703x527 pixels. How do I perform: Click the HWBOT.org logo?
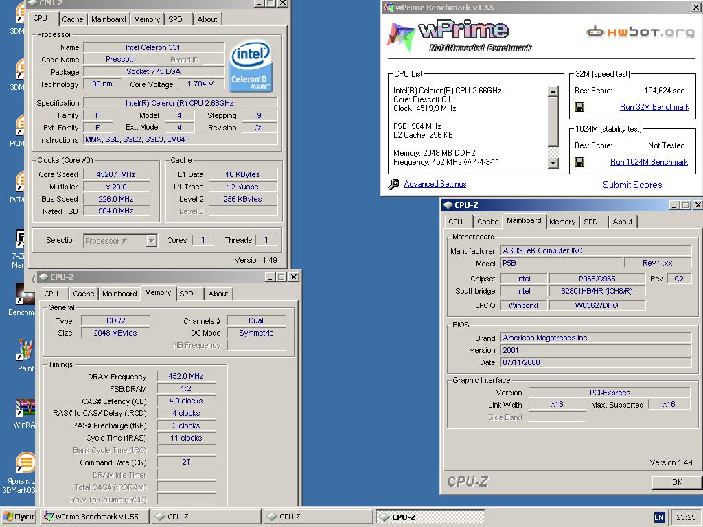point(640,32)
